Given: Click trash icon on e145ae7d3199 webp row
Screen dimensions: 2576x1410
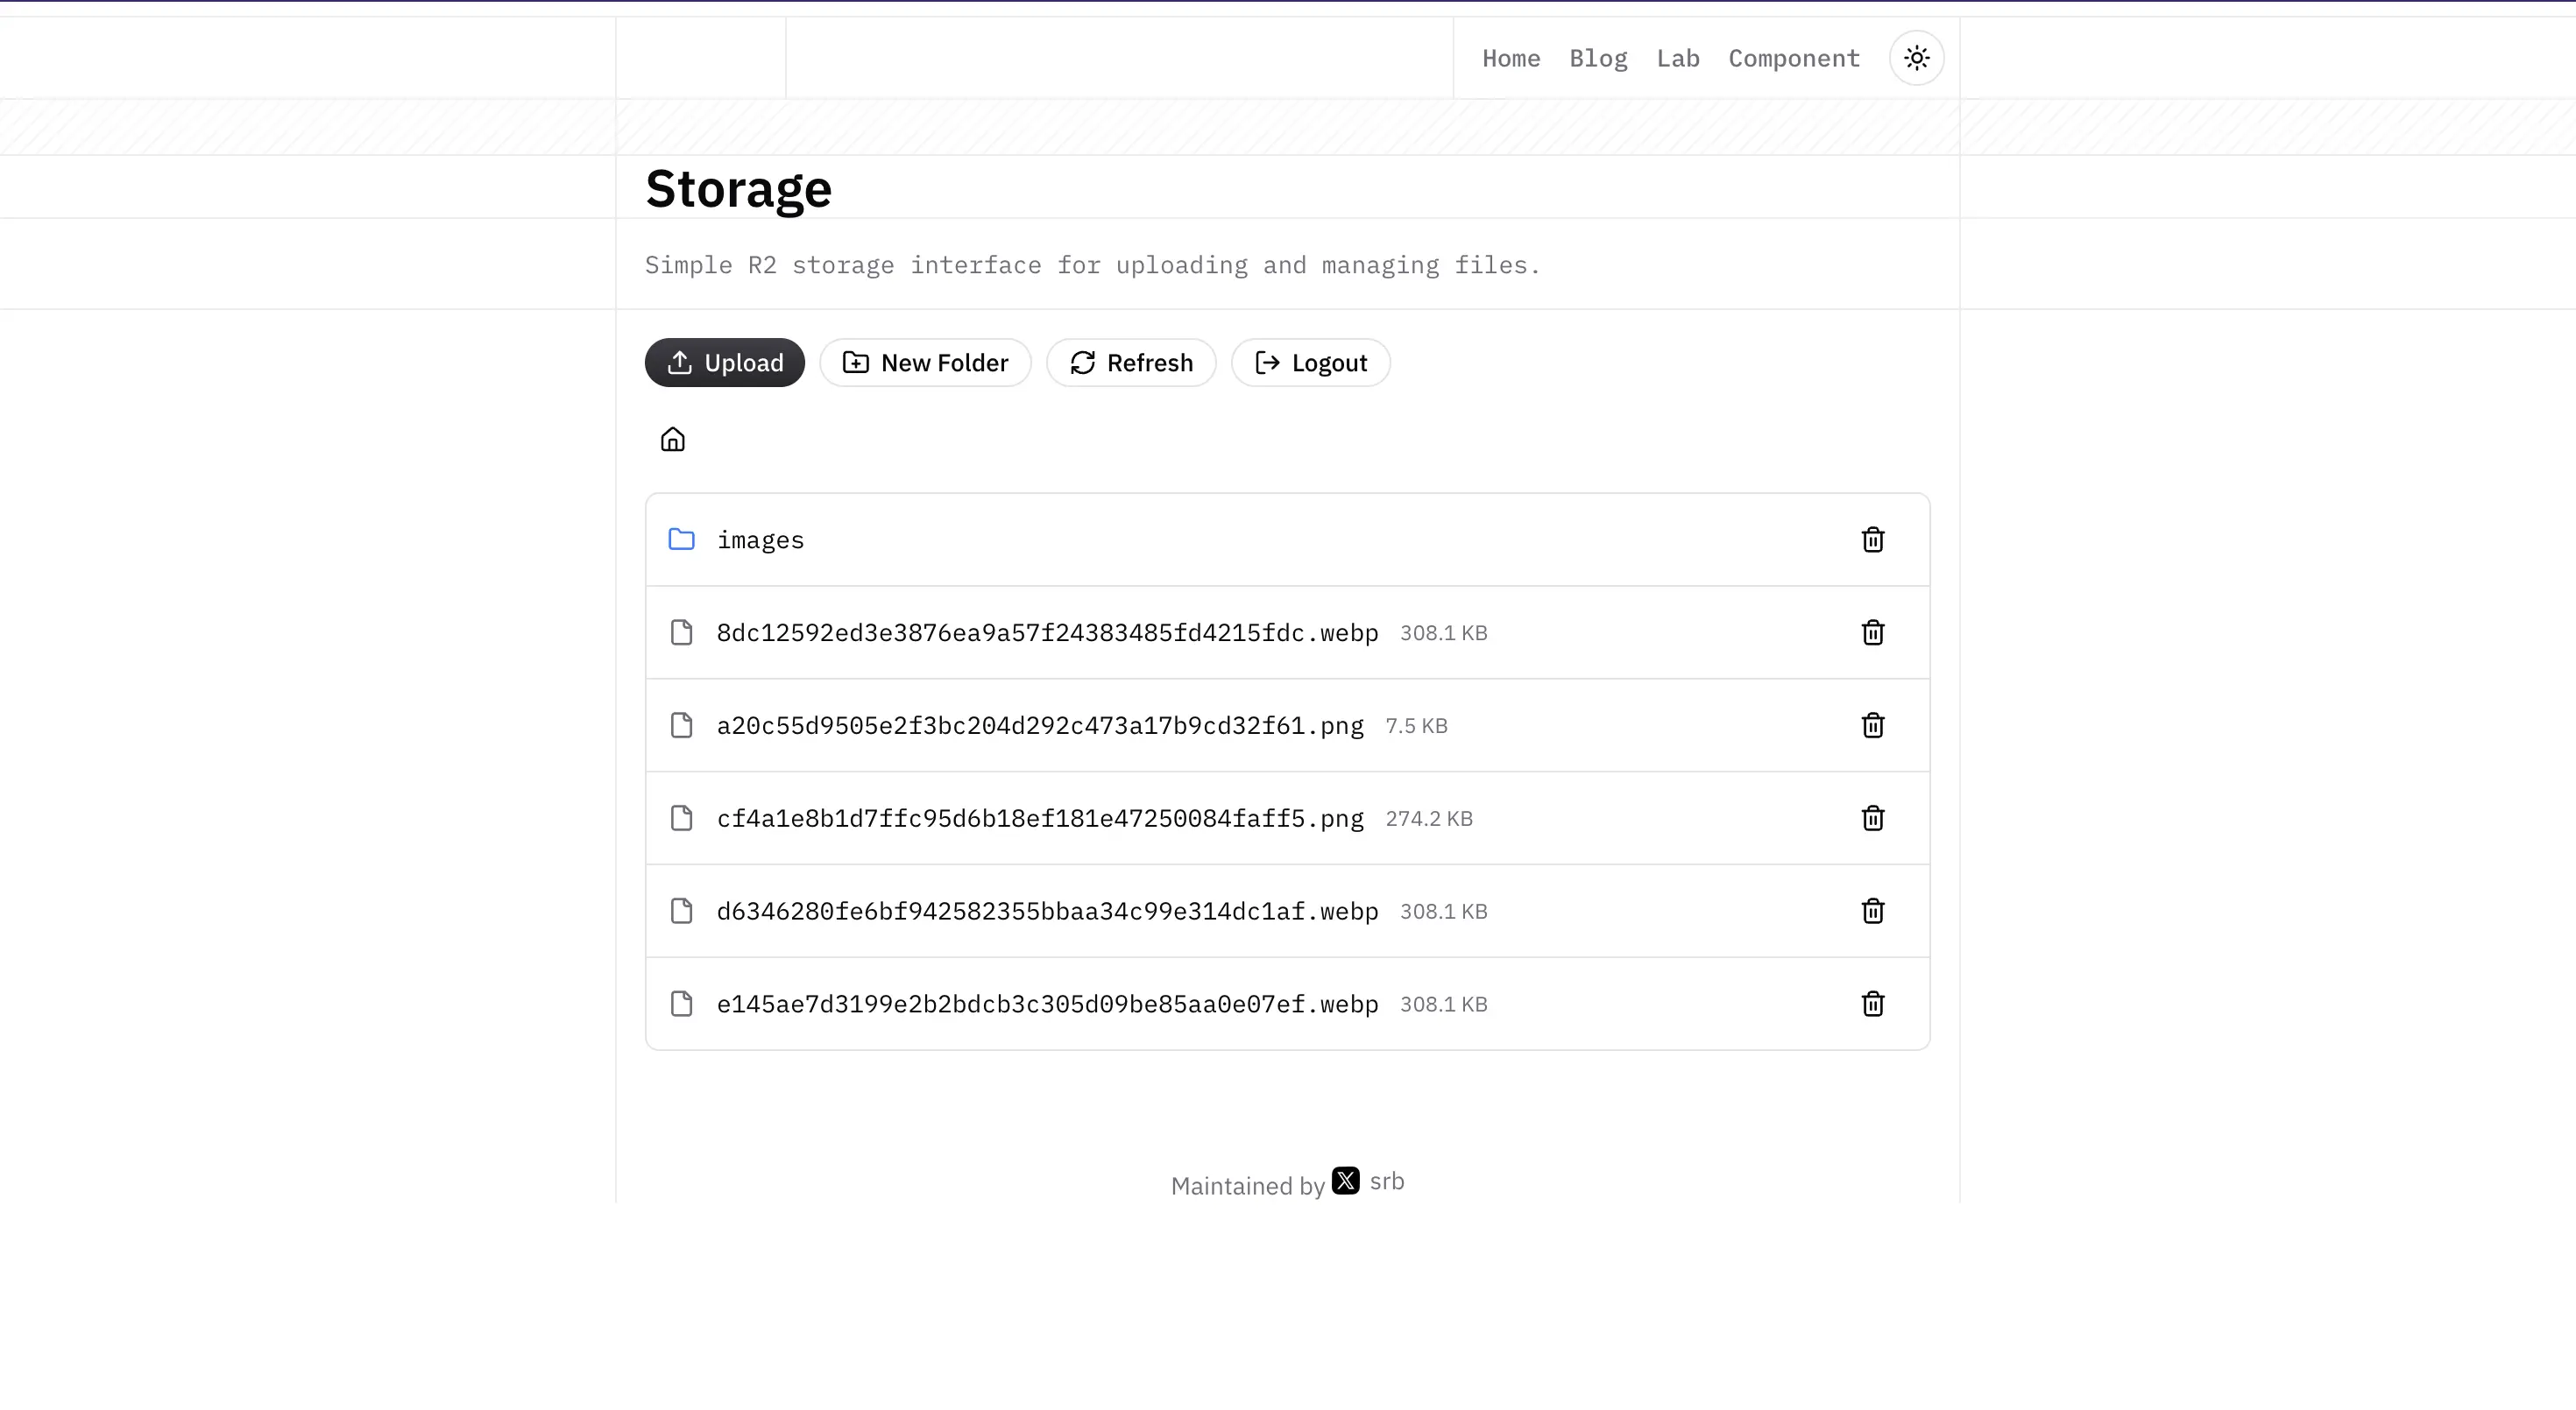Looking at the screenshot, I should click(x=1872, y=1004).
